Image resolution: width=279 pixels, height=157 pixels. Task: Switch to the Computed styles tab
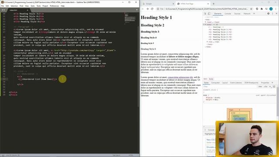(x=215, y=83)
